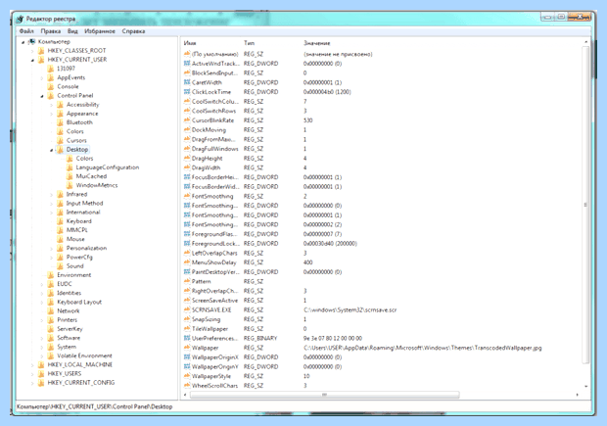Image resolution: width=607 pixels, height=426 pixels.
Task: Select the SnapSizing value name
Action: click(206, 319)
